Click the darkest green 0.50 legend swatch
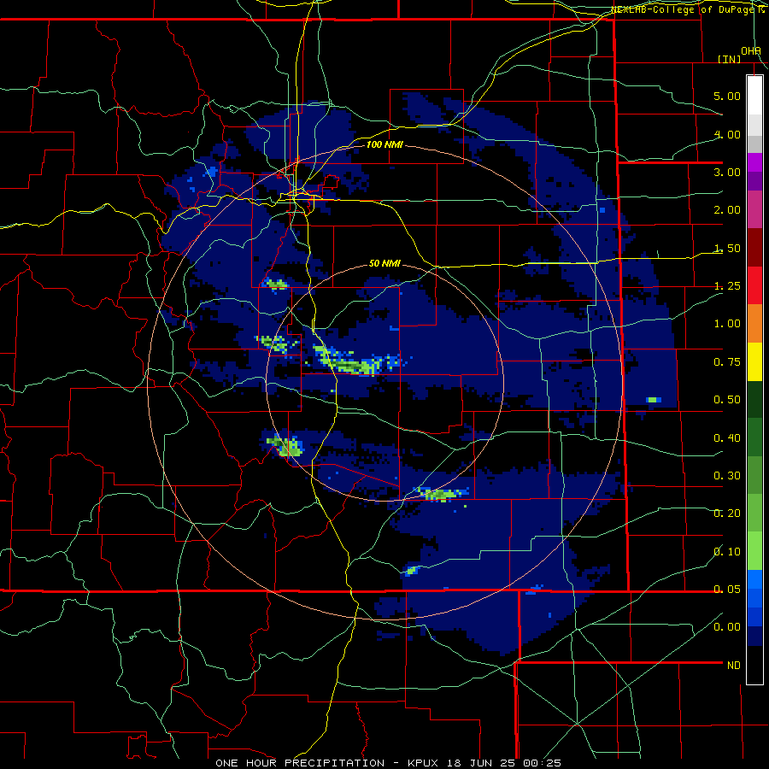 coord(754,399)
